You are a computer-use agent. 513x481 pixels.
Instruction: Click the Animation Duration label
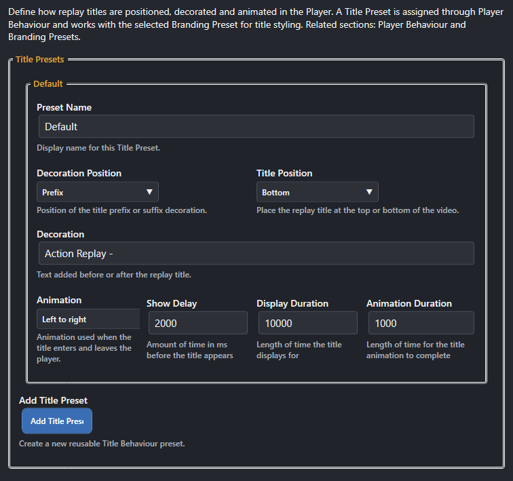(409, 303)
